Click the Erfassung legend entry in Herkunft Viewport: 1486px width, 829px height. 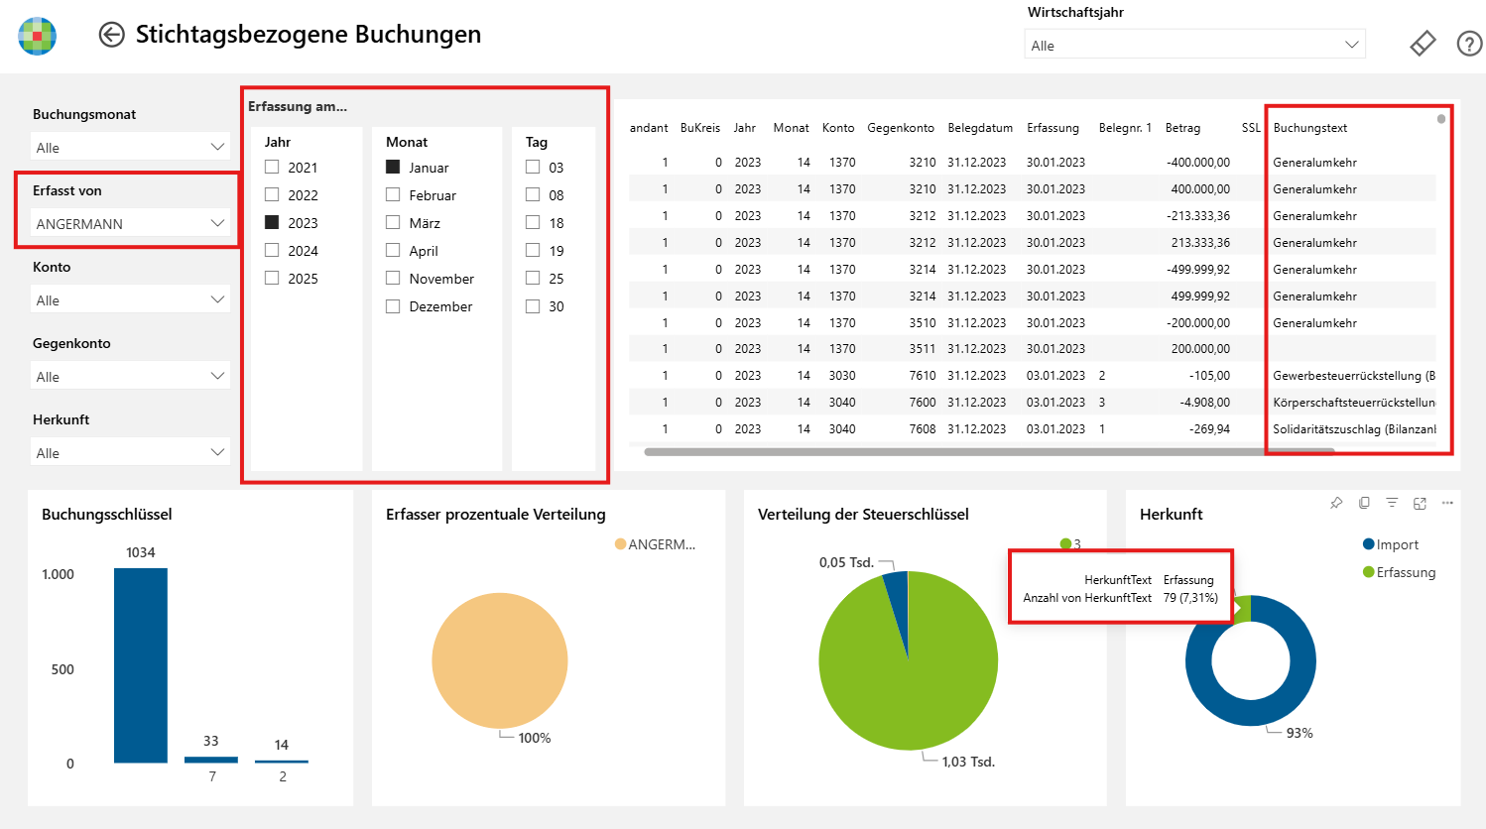point(1399,572)
